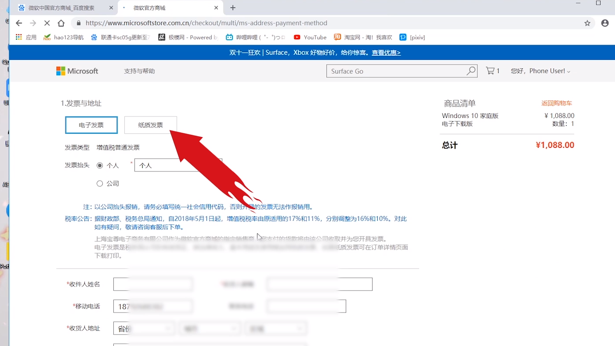Image resolution: width=615 pixels, height=346 pixels.
Task: Click the red total ¥1,088.00
Action: click(x=555, y=145)
